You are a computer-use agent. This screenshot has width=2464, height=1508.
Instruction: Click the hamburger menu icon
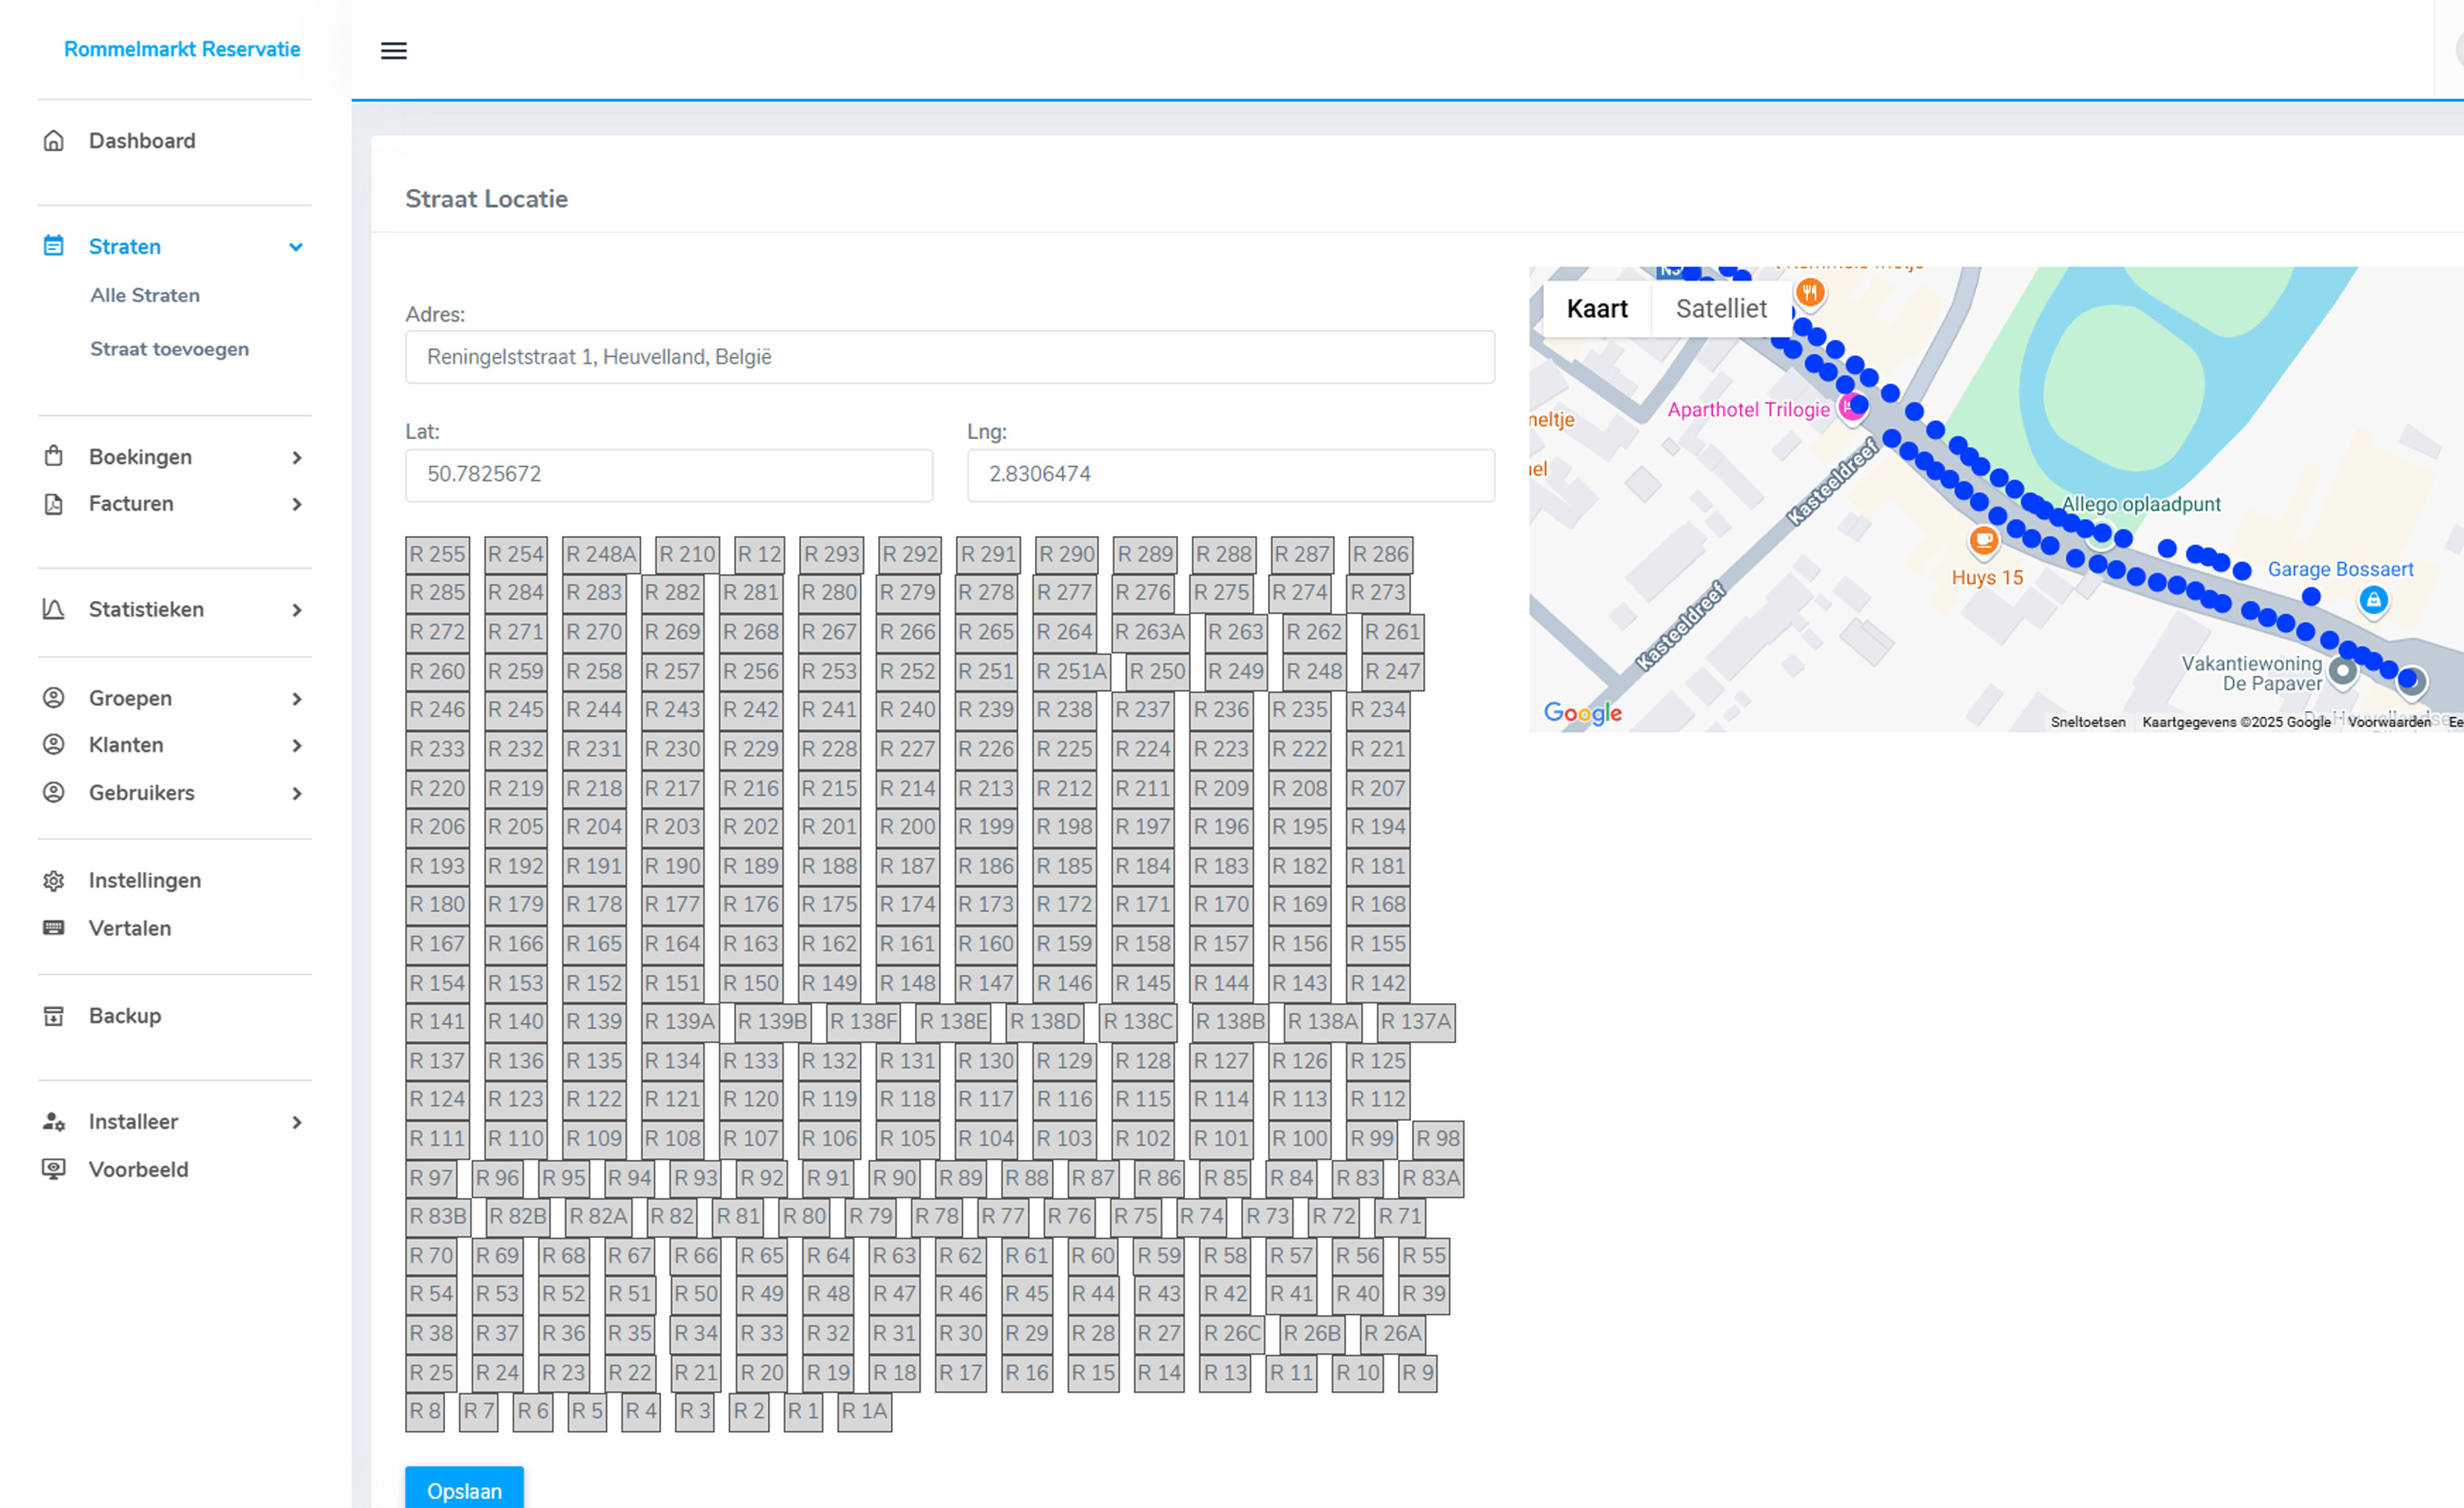(x=393, y=51)
